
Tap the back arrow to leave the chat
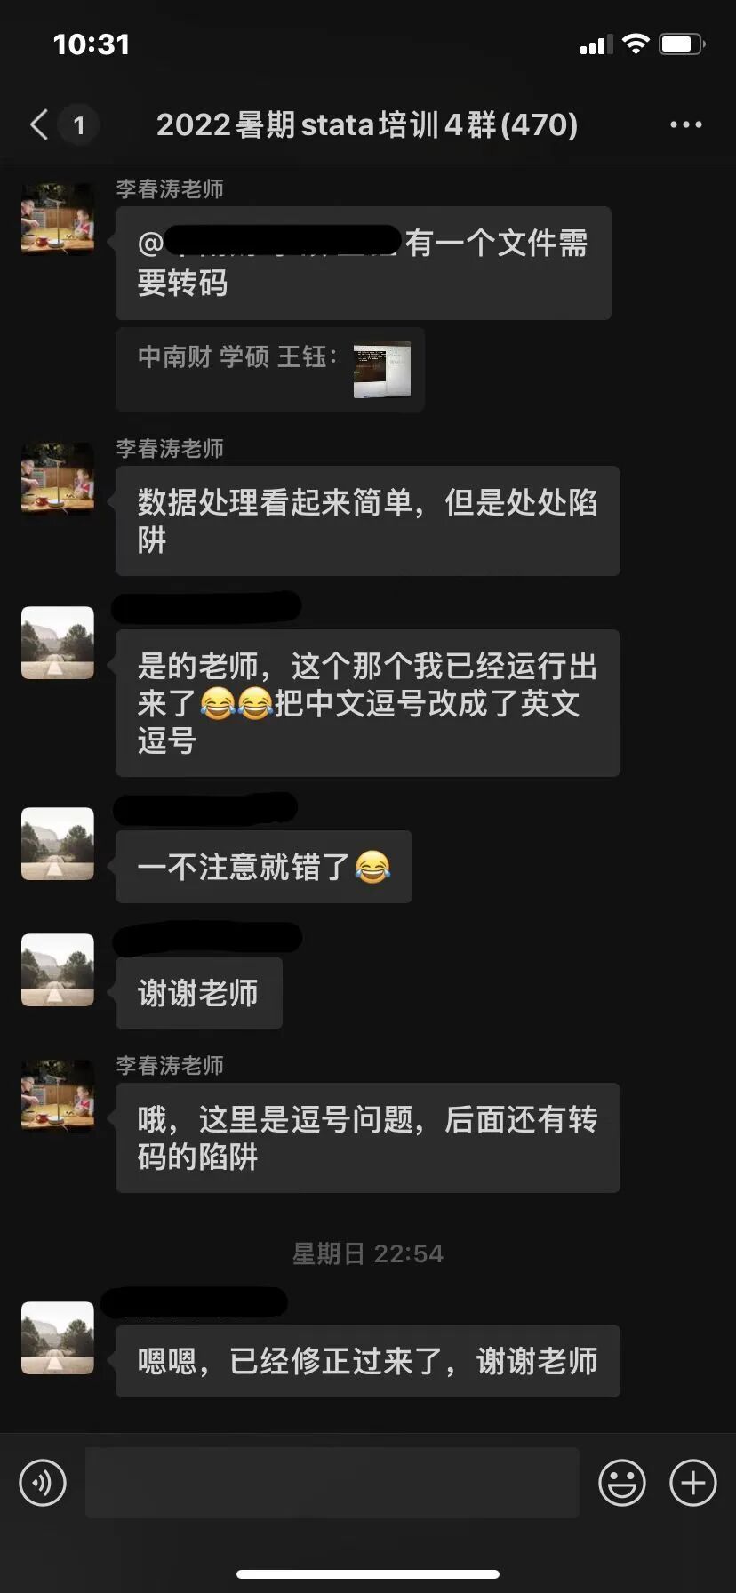39,125
